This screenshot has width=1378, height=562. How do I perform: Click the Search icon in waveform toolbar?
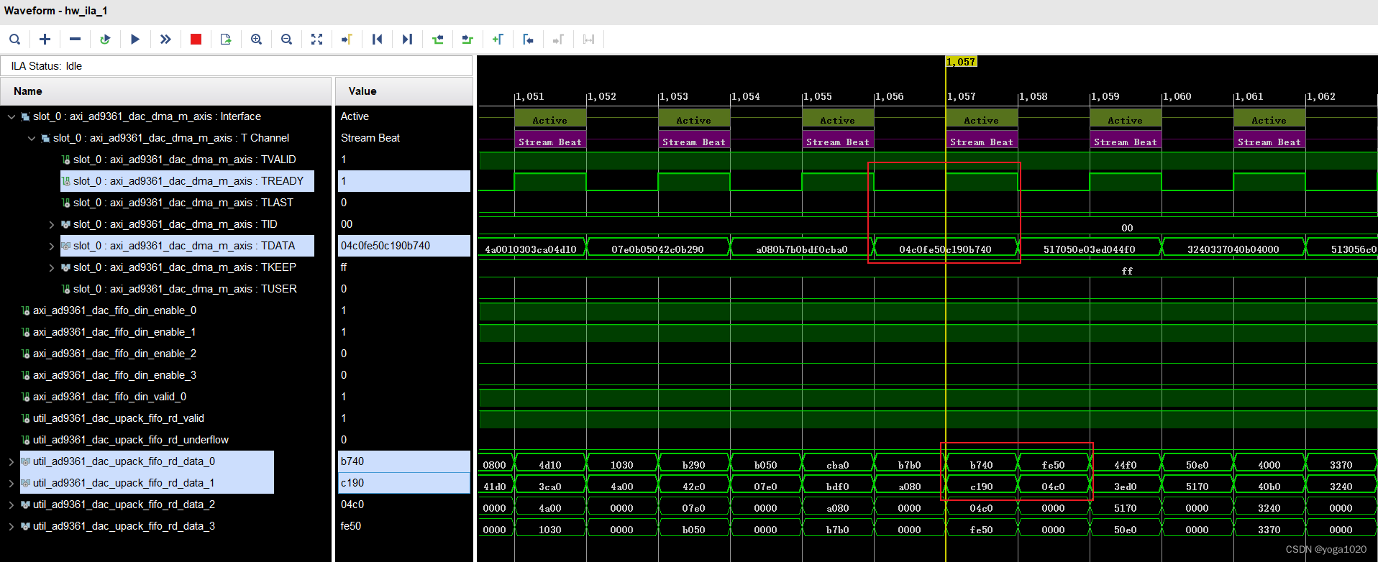[14, 40]
